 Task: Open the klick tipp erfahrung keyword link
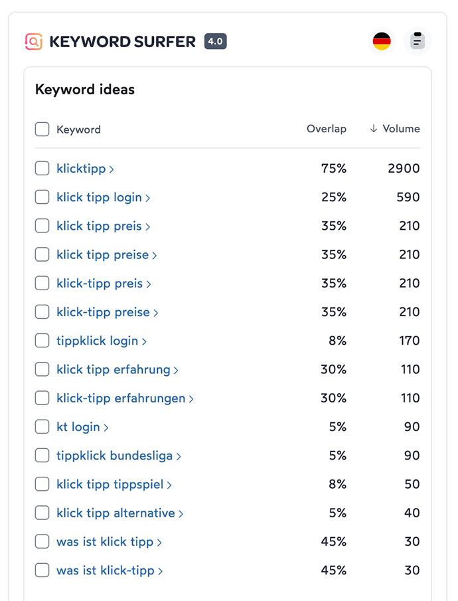click(x=114, y=369)
